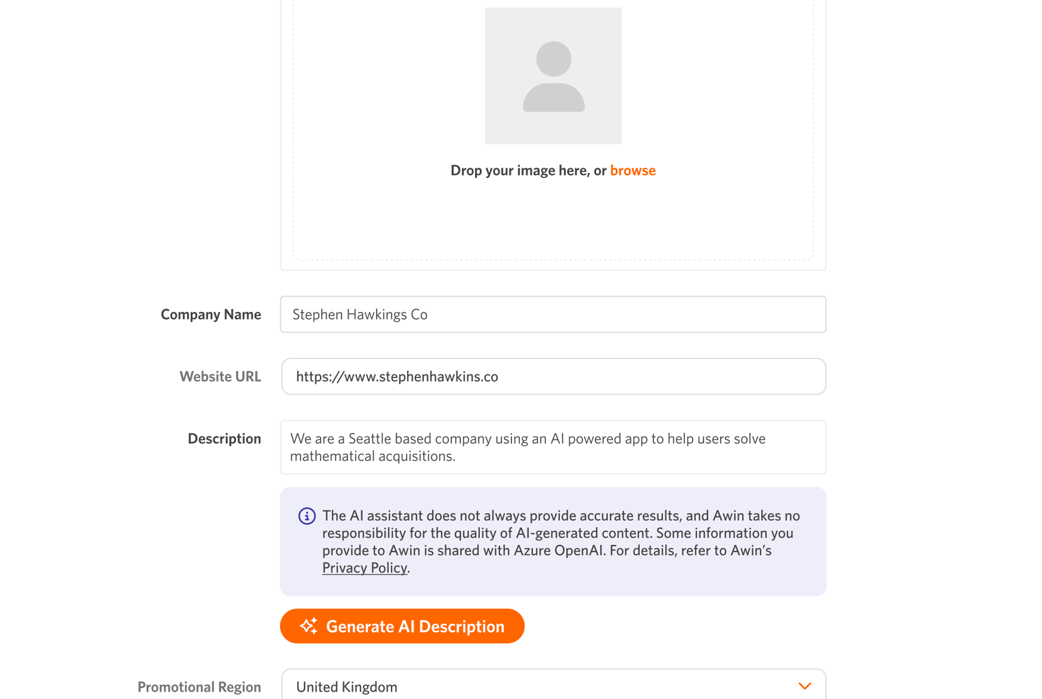
Task: Click the stephenhawkins.co URL text
Action: click(397, 377)
